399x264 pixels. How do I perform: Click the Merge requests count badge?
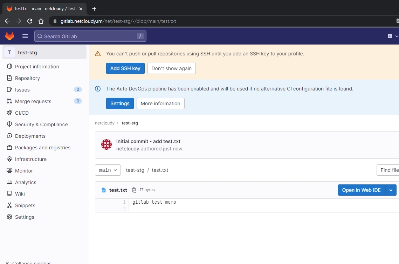coord(78,101)
